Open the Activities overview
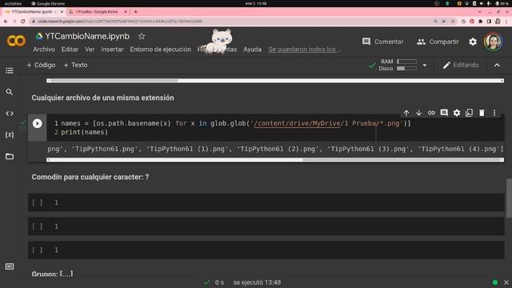 tap(13, 3)
